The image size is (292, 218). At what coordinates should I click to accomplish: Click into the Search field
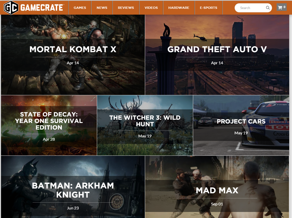251,8
